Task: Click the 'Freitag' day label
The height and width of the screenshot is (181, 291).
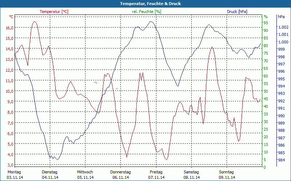Action: point(156,172)
